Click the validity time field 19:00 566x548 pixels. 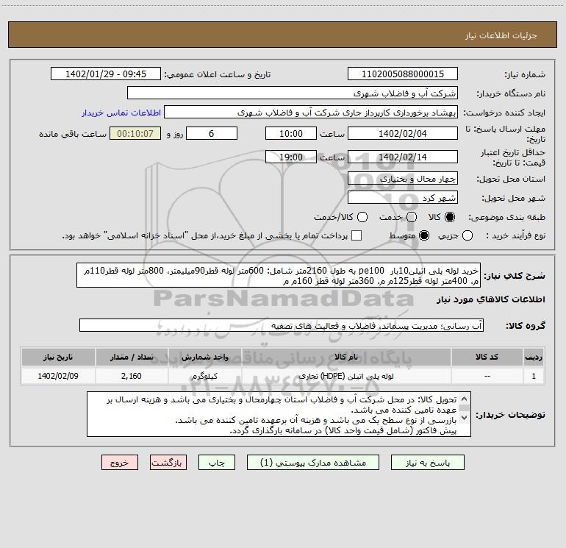tap(291, 157)
